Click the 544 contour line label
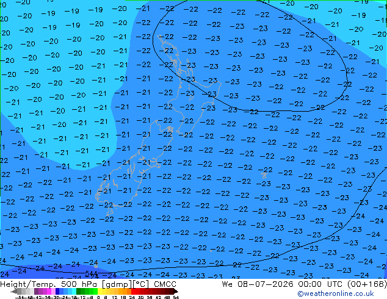The image size is (387, 299). 91,273
